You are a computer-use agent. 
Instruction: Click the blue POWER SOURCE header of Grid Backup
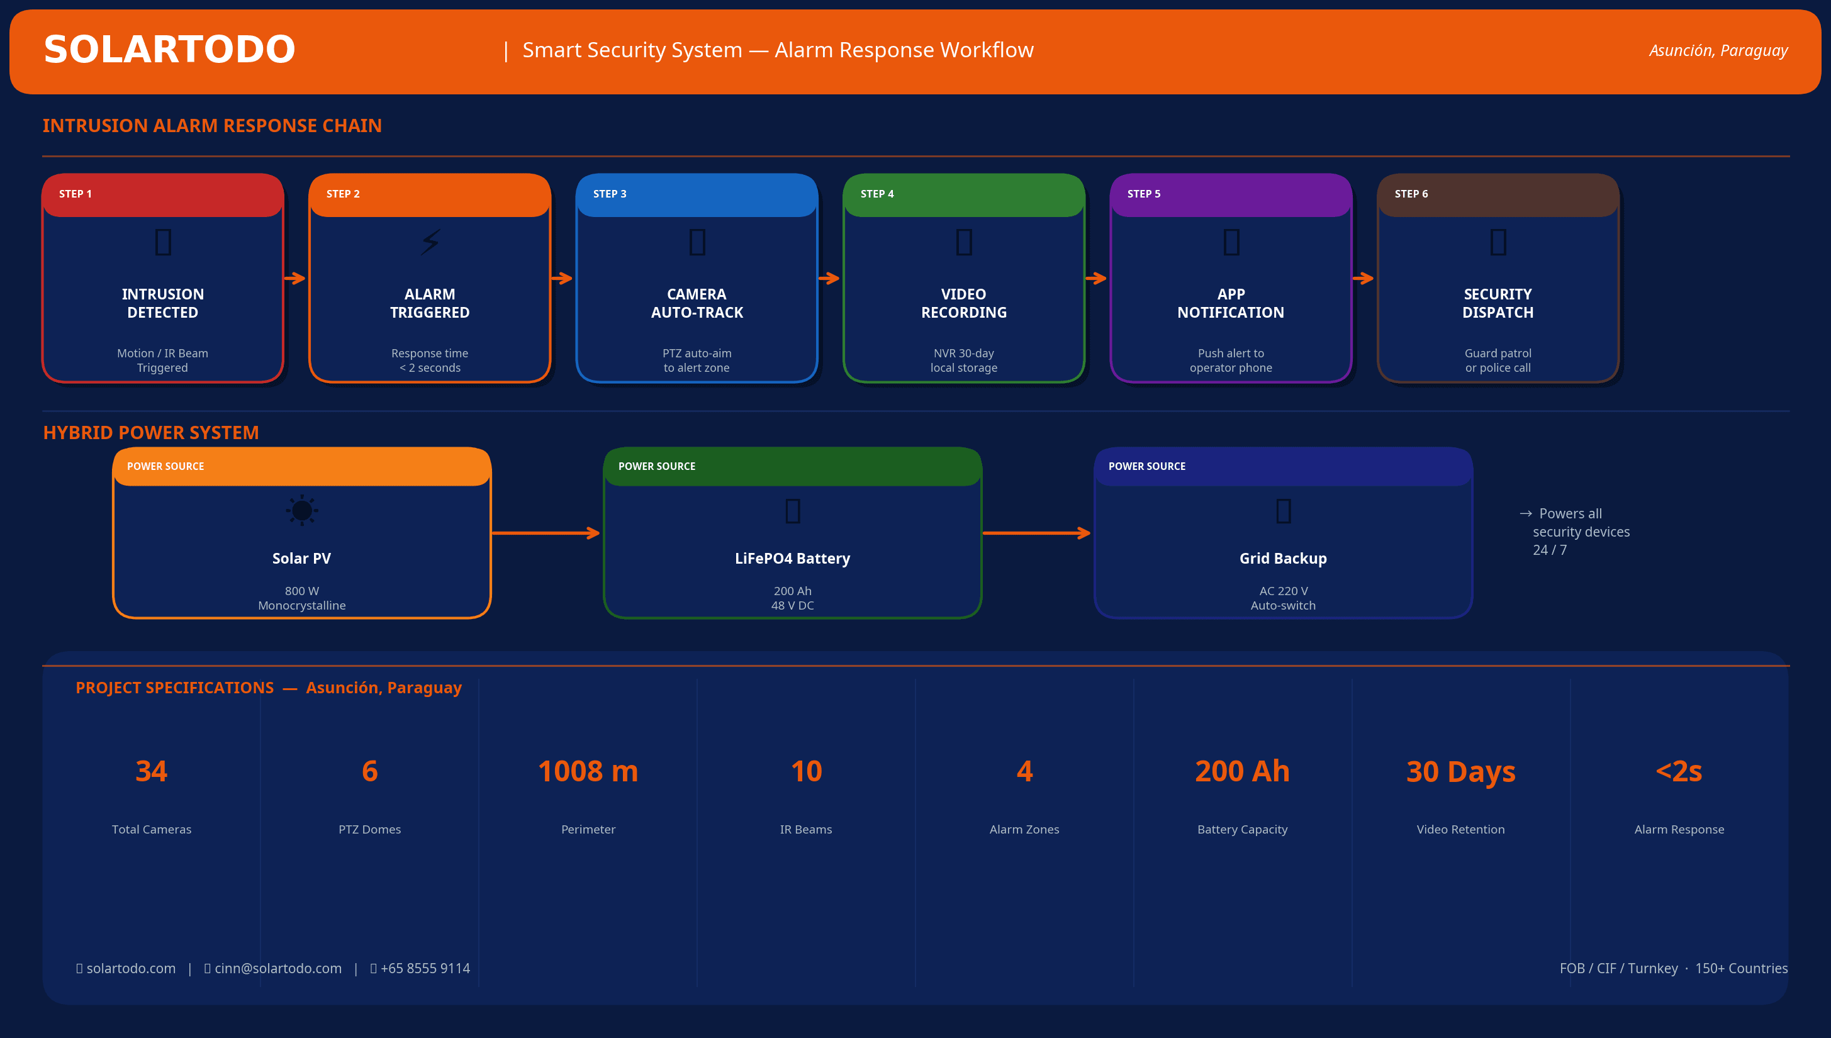1283,466
